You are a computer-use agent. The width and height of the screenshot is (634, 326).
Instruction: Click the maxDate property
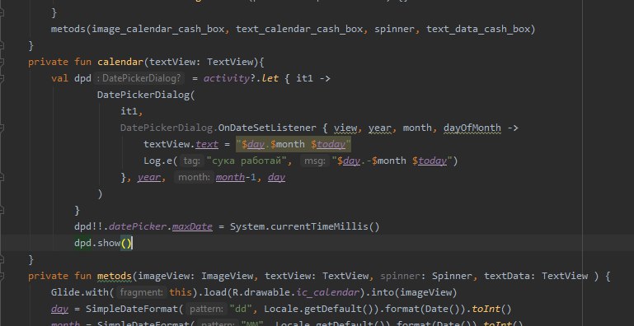pos(192,226)
